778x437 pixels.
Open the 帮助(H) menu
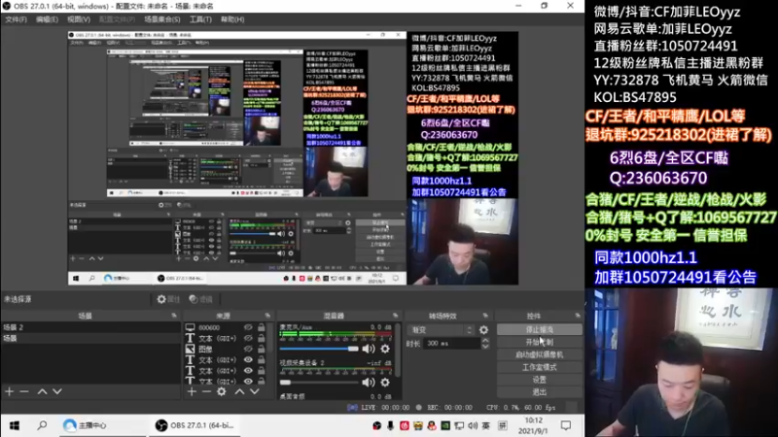(x=232, y=19)
